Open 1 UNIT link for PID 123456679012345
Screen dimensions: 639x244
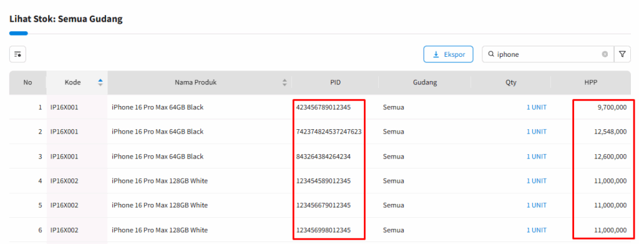536,205
